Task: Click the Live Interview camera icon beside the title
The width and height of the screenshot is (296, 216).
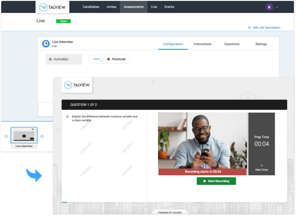Action: point(46,44)
